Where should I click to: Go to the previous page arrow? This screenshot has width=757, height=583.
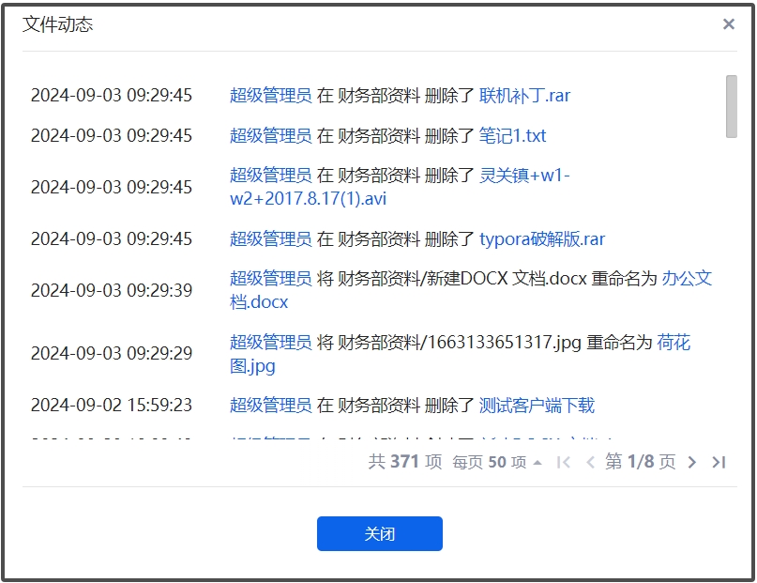coord(590,462)
